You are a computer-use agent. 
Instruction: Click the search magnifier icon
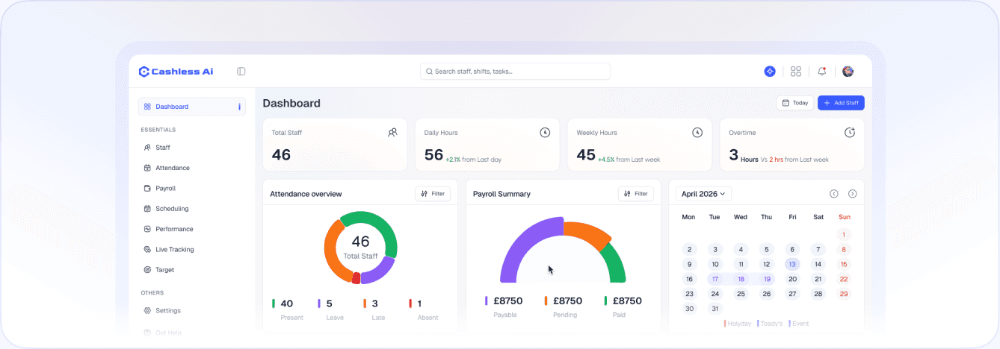[430, 72]
